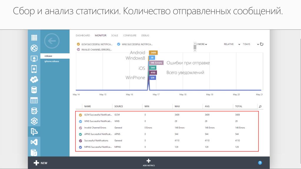
Task: Open Storage table icon in sidebar
Action: (x=34, y=100)
